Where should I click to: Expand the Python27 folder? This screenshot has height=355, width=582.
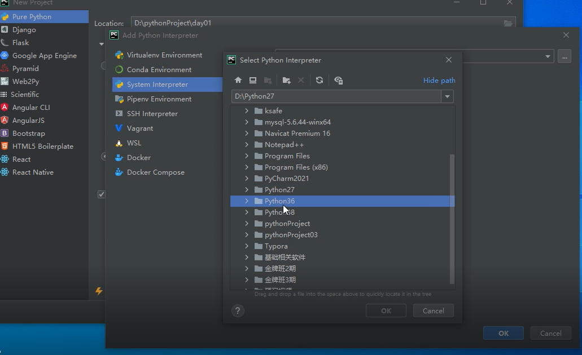click(247, 190)
